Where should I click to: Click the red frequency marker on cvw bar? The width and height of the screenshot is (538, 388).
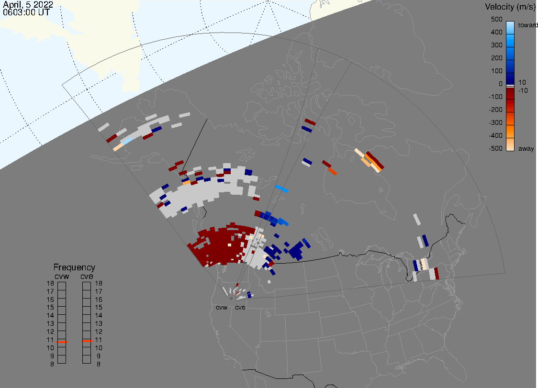(62, 342)
